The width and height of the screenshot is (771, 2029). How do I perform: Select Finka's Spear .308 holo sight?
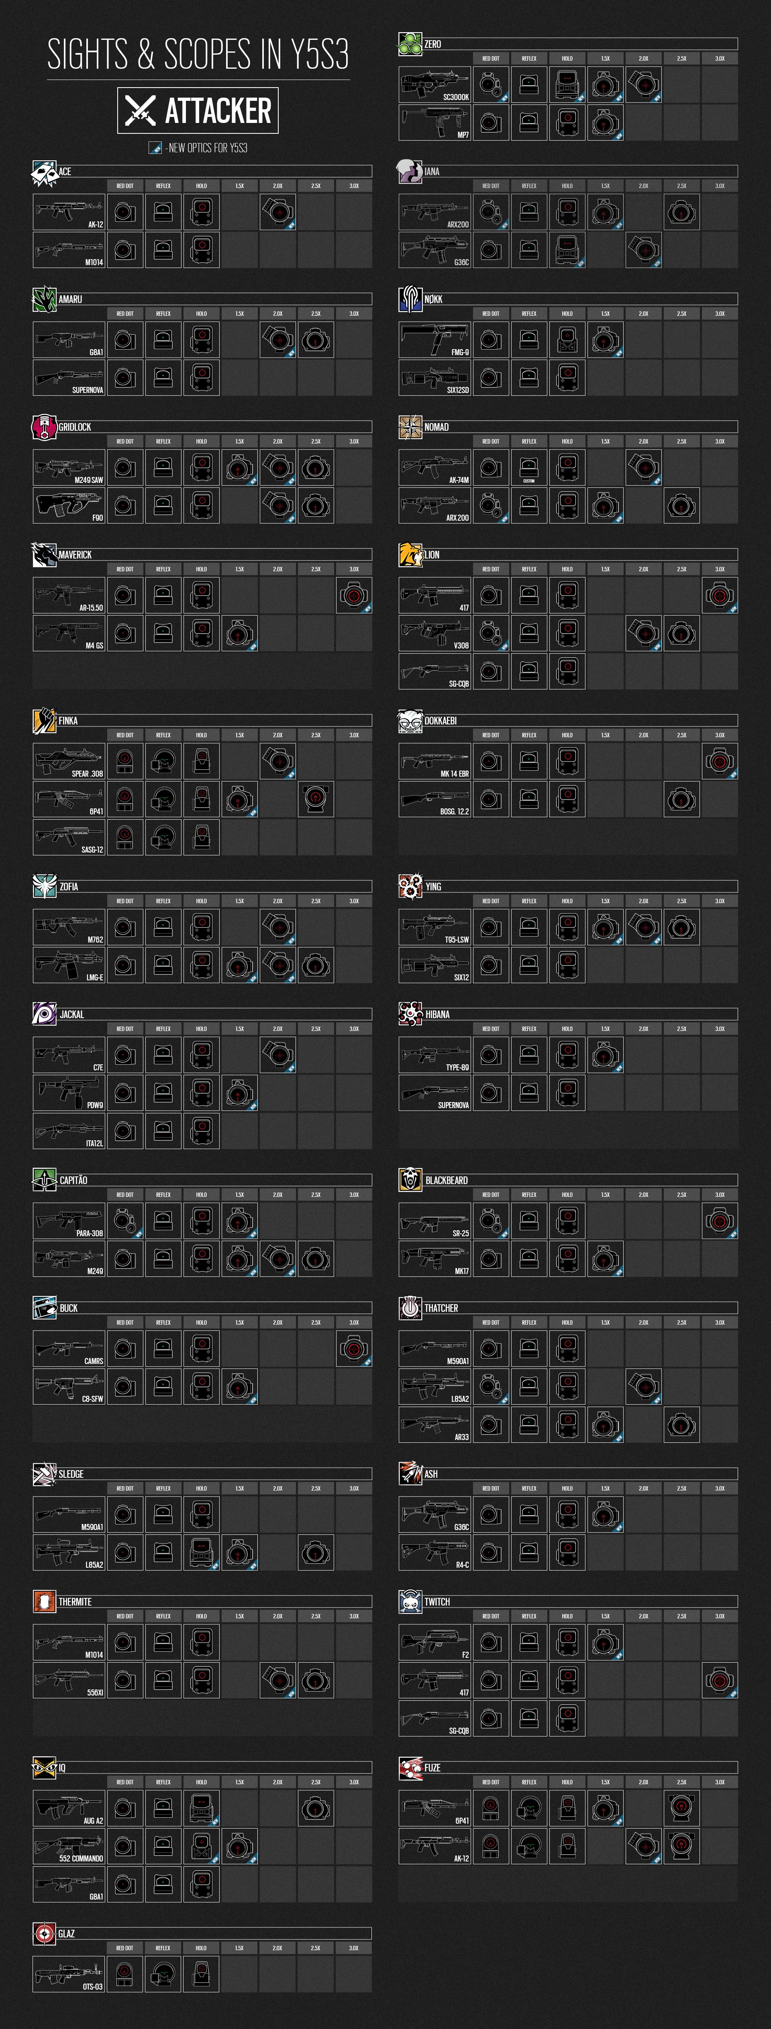coord(202,761)
